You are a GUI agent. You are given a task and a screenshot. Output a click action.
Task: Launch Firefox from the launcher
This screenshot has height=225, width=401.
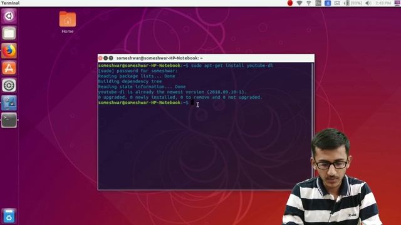[9, 51]
